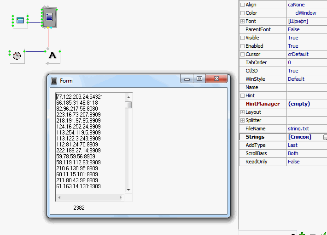Click the green plus icon
Image resolution: width=327 pixels, height=235 pixels.
point(302,233)
